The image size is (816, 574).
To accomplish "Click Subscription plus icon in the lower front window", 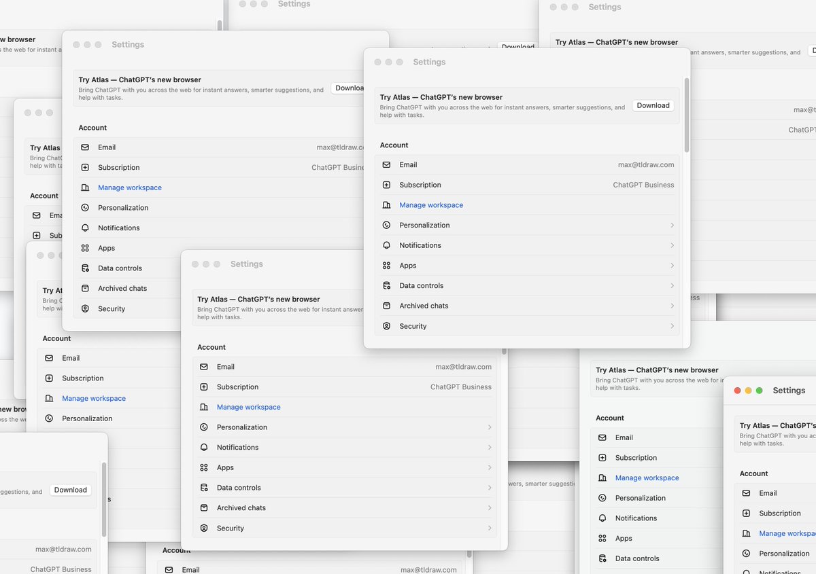I will pyautogui.click(x=204, y=387).
